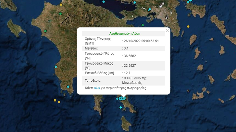This screenshot has width=236, height=132.
Task: Click the longitude value '22.9527'
Action: 130,66
